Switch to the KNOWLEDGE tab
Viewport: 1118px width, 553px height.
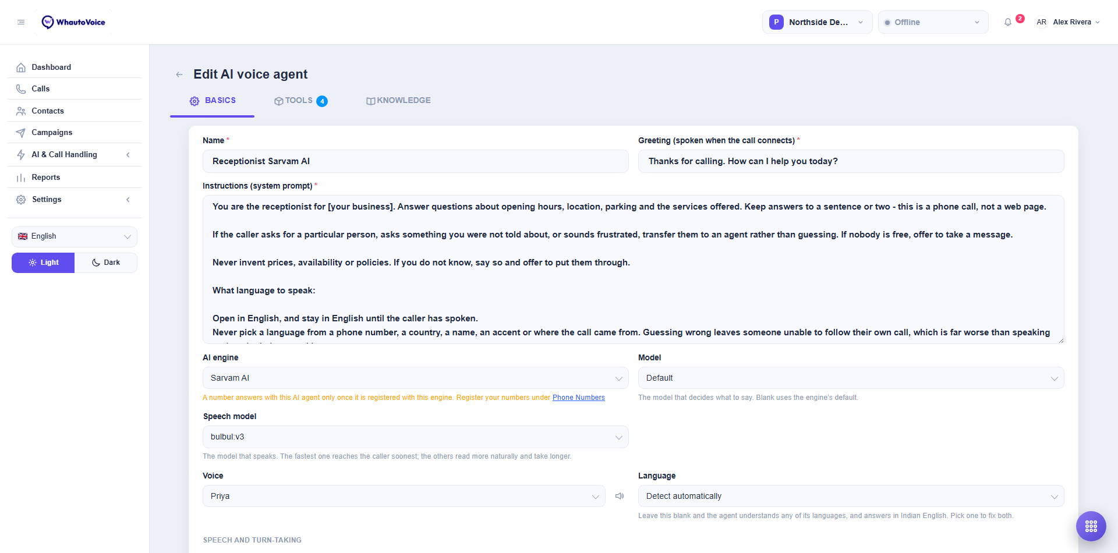coord(398,101)
